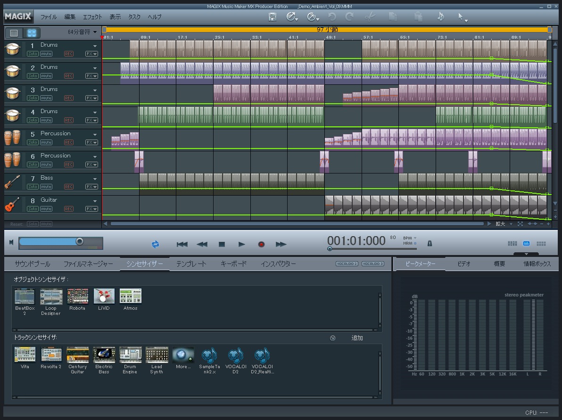Open FX menu for track 7 Bass
562x420 pixels.
[x=91, y=187]
